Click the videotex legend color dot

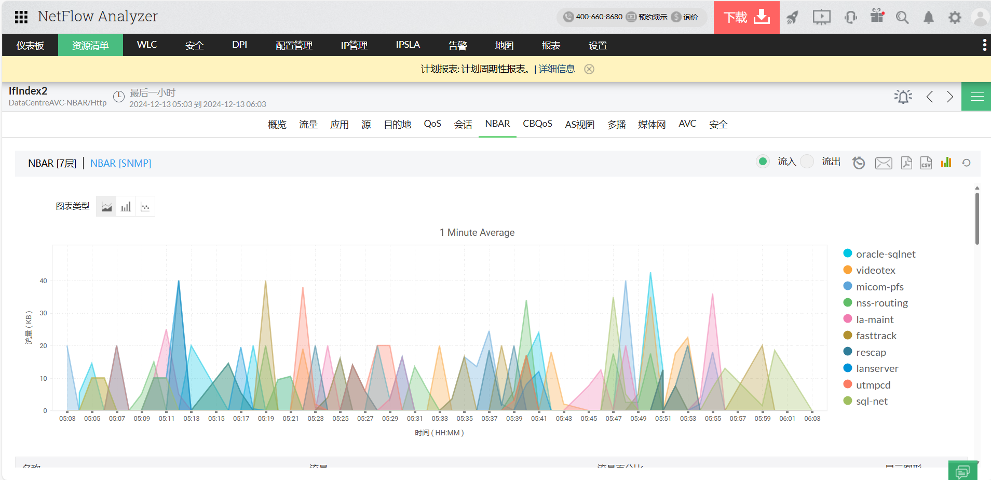click(848, 270)
